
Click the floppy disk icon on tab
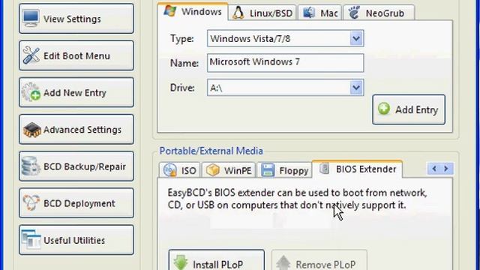268,170
